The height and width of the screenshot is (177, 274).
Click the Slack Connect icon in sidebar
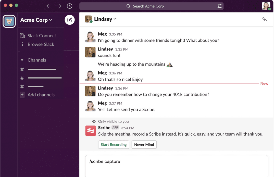pyautogui.click(x=22, y=36)
